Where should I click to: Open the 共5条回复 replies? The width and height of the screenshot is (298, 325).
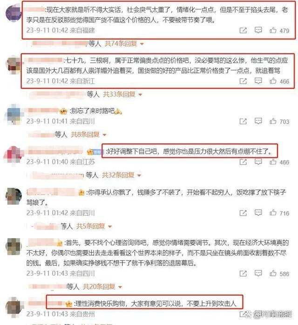[x=94, y=226]
